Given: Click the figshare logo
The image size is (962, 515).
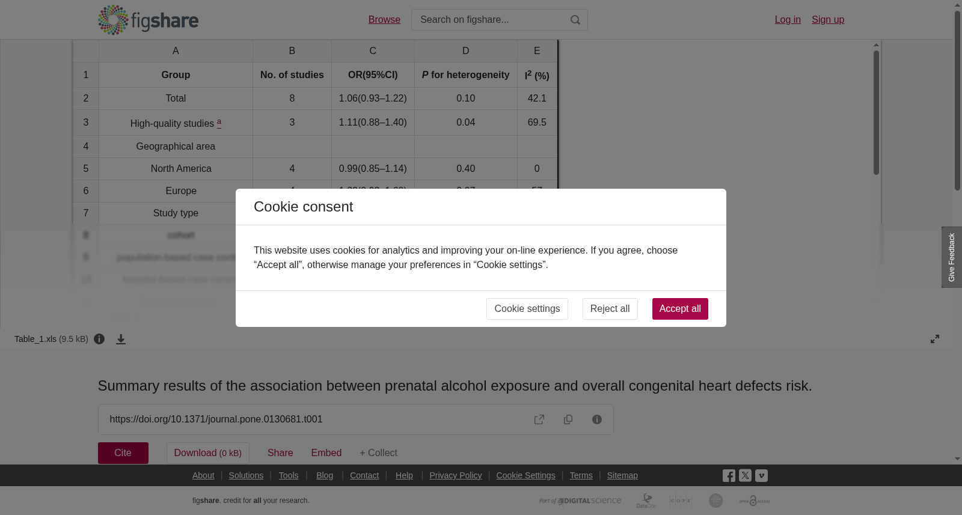Looking at the screenshot, I should click(148, 20).
